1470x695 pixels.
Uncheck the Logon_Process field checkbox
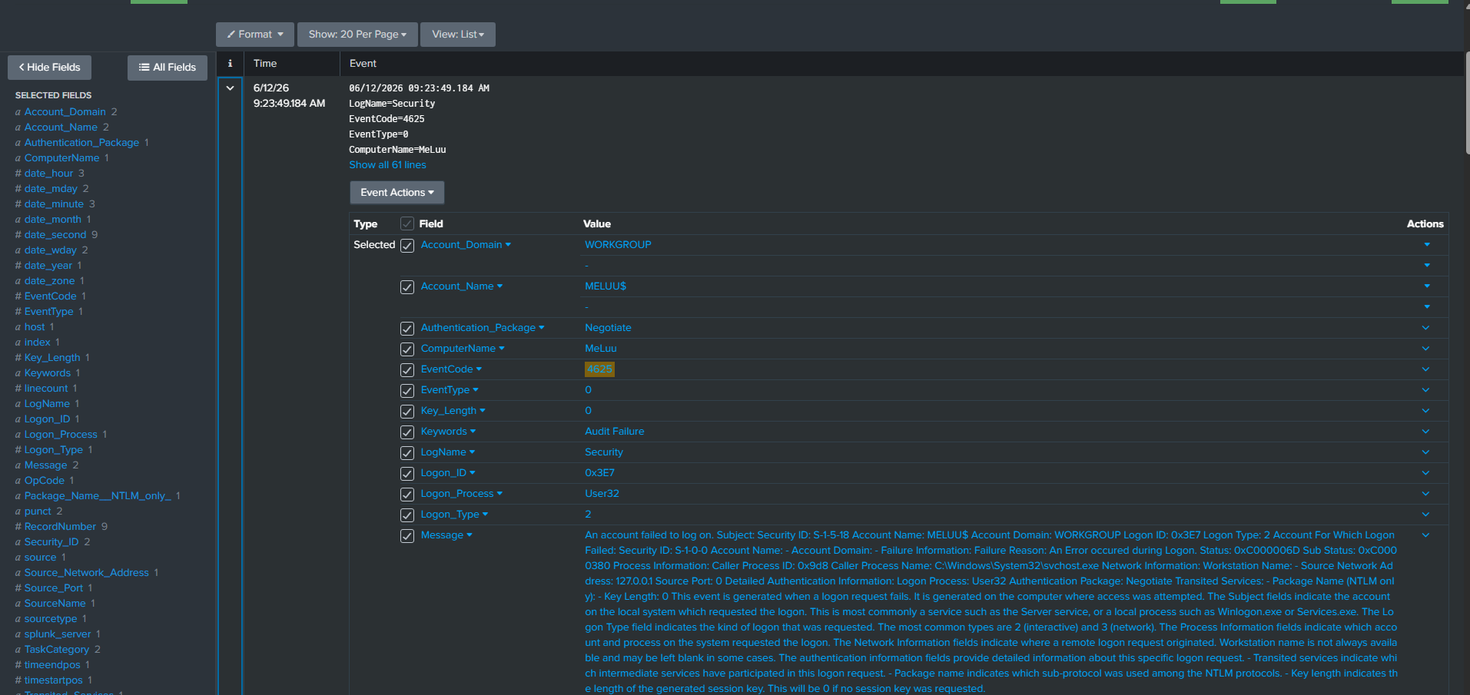coord(407,495)
